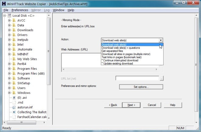Select the 'autorun.inf' file label

click(x=25, y=107)
